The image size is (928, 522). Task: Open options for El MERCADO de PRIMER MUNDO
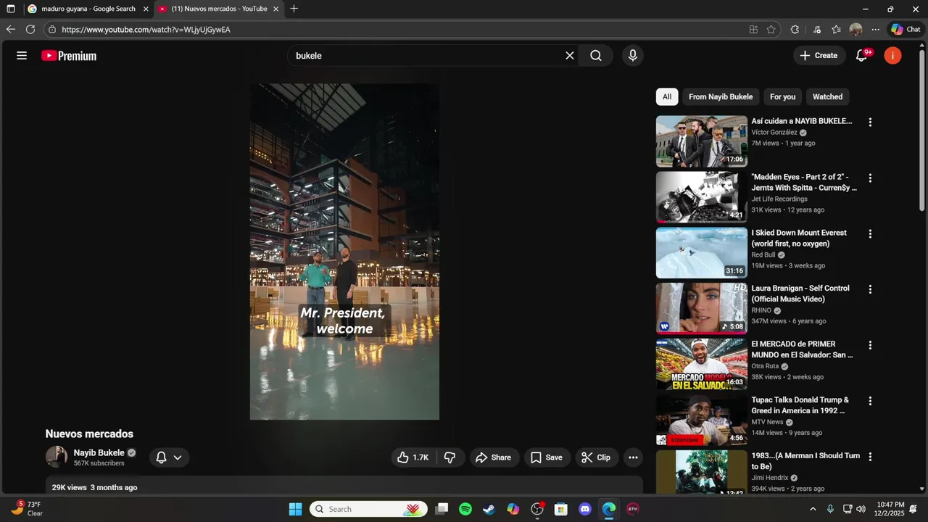point(870,345)
